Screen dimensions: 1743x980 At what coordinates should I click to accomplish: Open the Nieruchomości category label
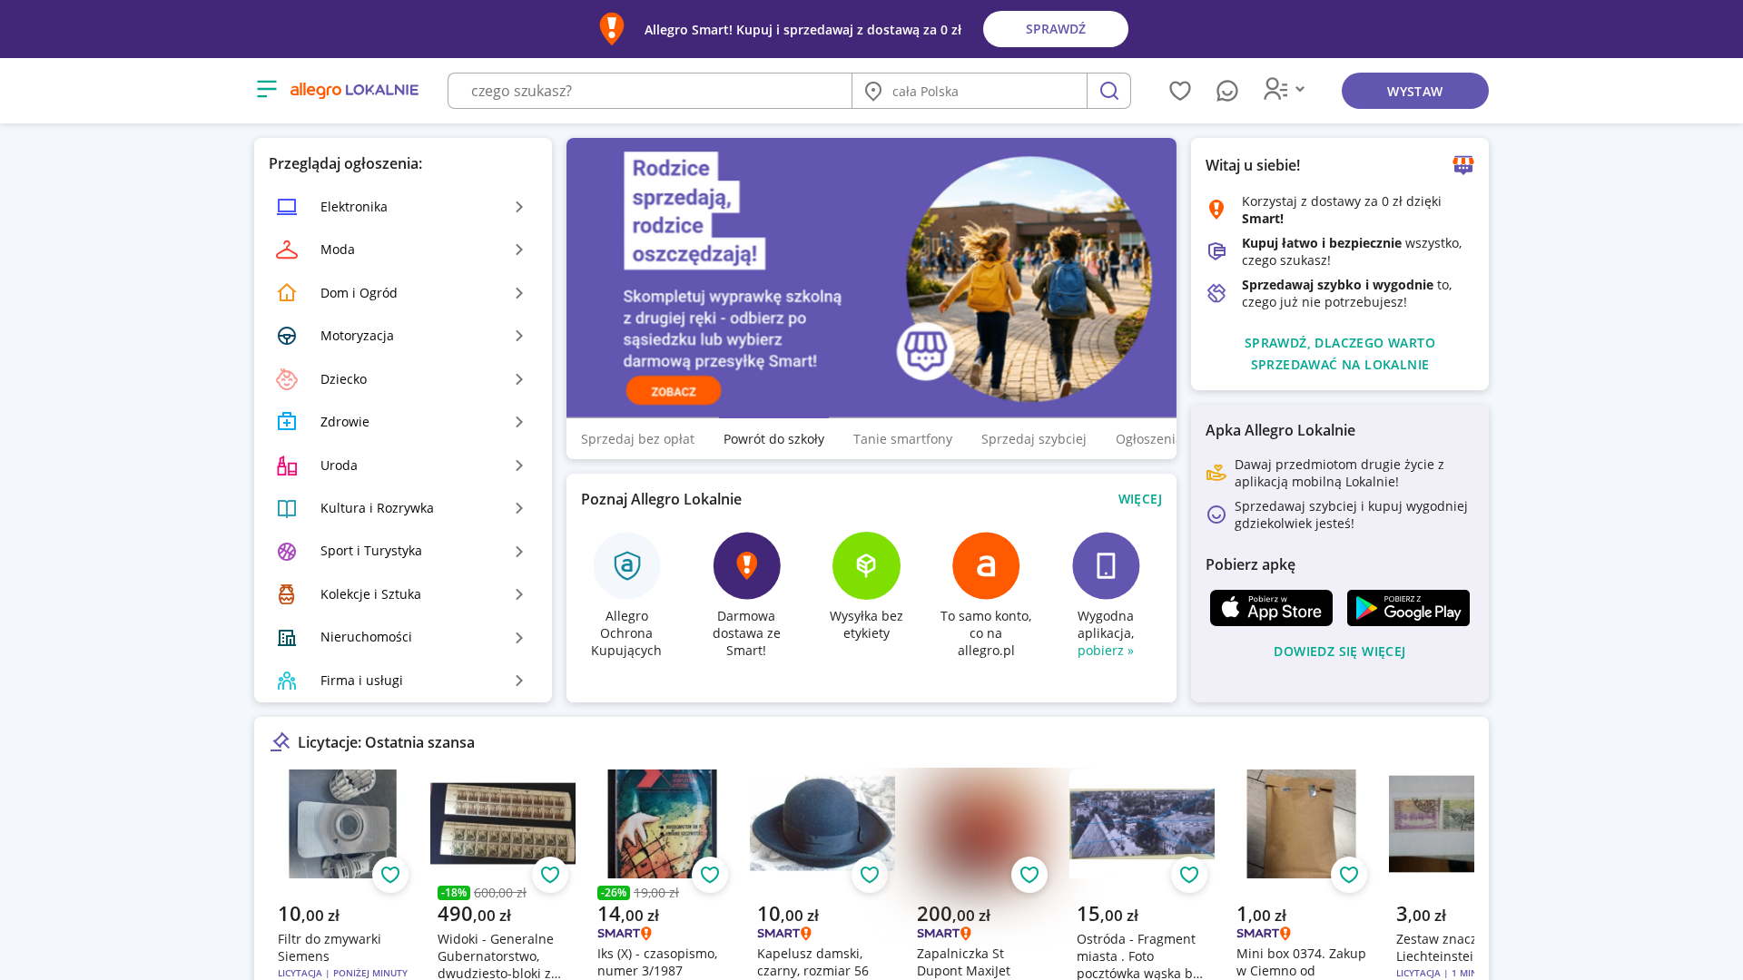pos(366,637)
